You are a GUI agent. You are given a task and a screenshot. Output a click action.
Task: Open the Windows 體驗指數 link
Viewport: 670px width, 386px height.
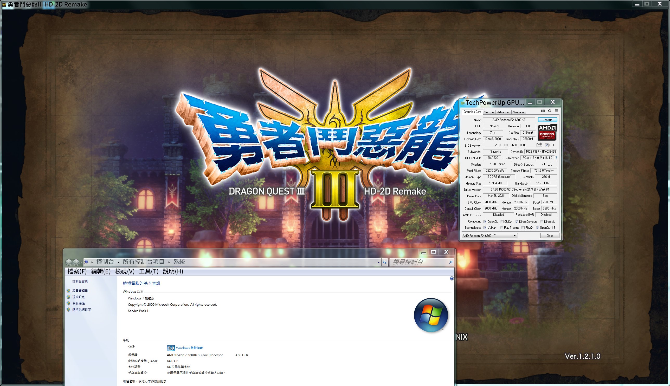[x=189, y=348]
